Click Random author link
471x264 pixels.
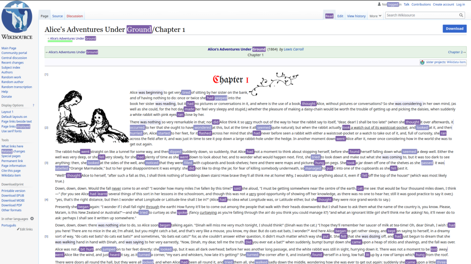tap(12, 82)
